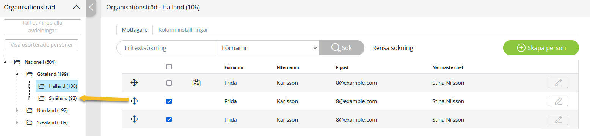Viewport: 590px width, 136px height.
Task: Click the move handle on the third Frida row
Action: click(x=134, y=119)
